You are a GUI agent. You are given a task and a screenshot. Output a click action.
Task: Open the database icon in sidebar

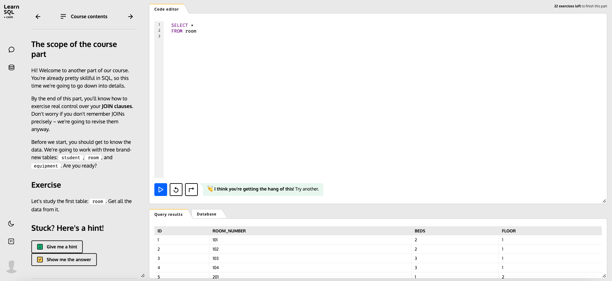coord(12,67)
